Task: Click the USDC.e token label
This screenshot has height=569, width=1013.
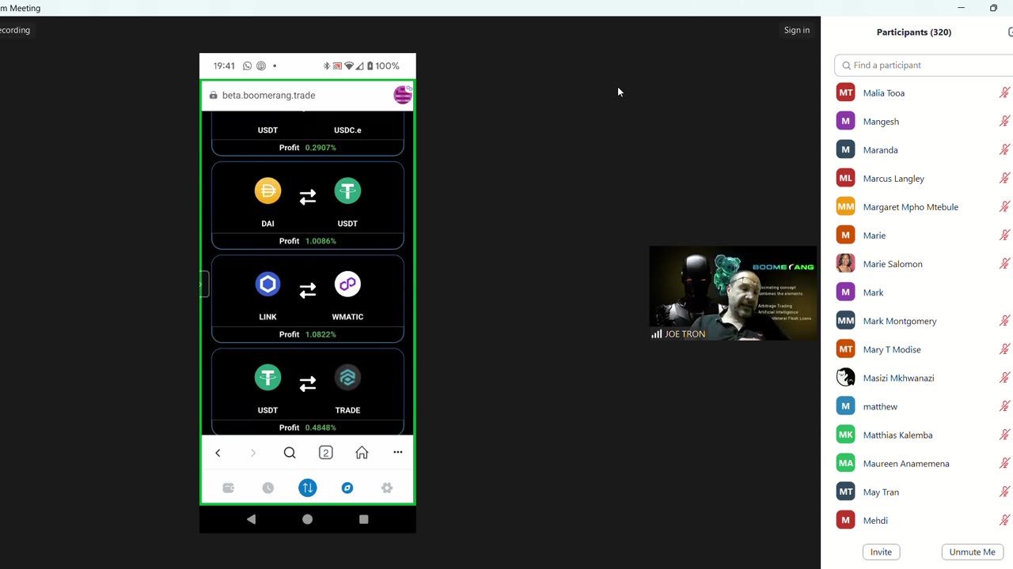Action: (x=347, y=130)
